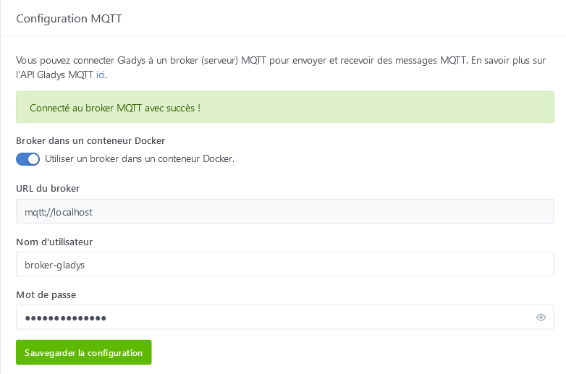Click the masked password dots
Image resolution: width=566 pixels, height=374 pixels.
tap(65, 318)
